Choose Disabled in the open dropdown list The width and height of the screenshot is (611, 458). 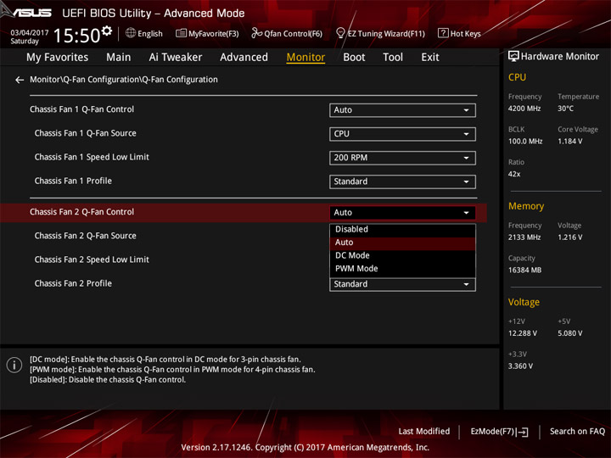[x=402, y=229]
